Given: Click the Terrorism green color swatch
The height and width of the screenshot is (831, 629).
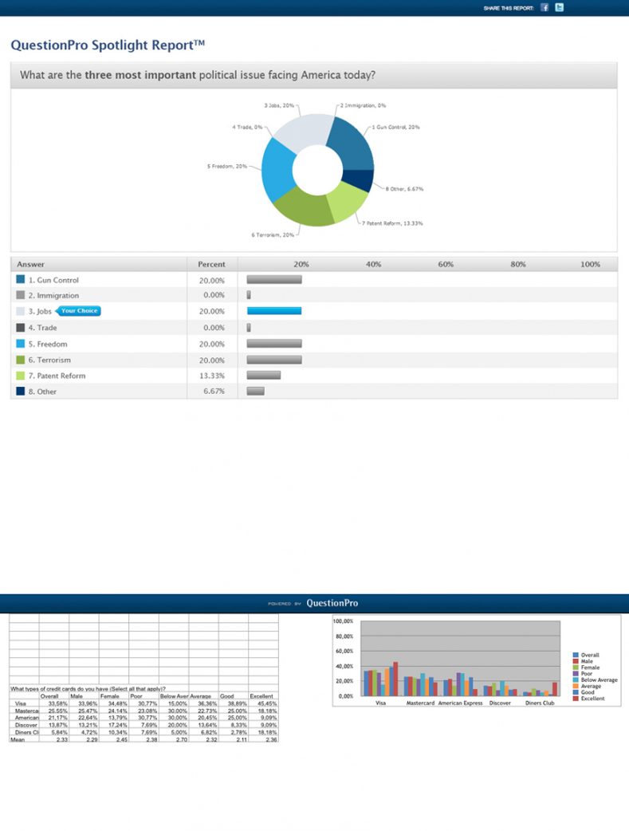Looking at the screenshot, I should pos(21,360).
